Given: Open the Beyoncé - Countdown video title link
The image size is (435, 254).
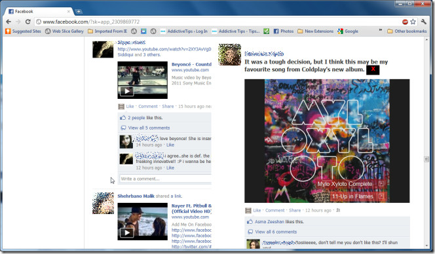Looking at the screenshot, I should (x=191, y=64).
